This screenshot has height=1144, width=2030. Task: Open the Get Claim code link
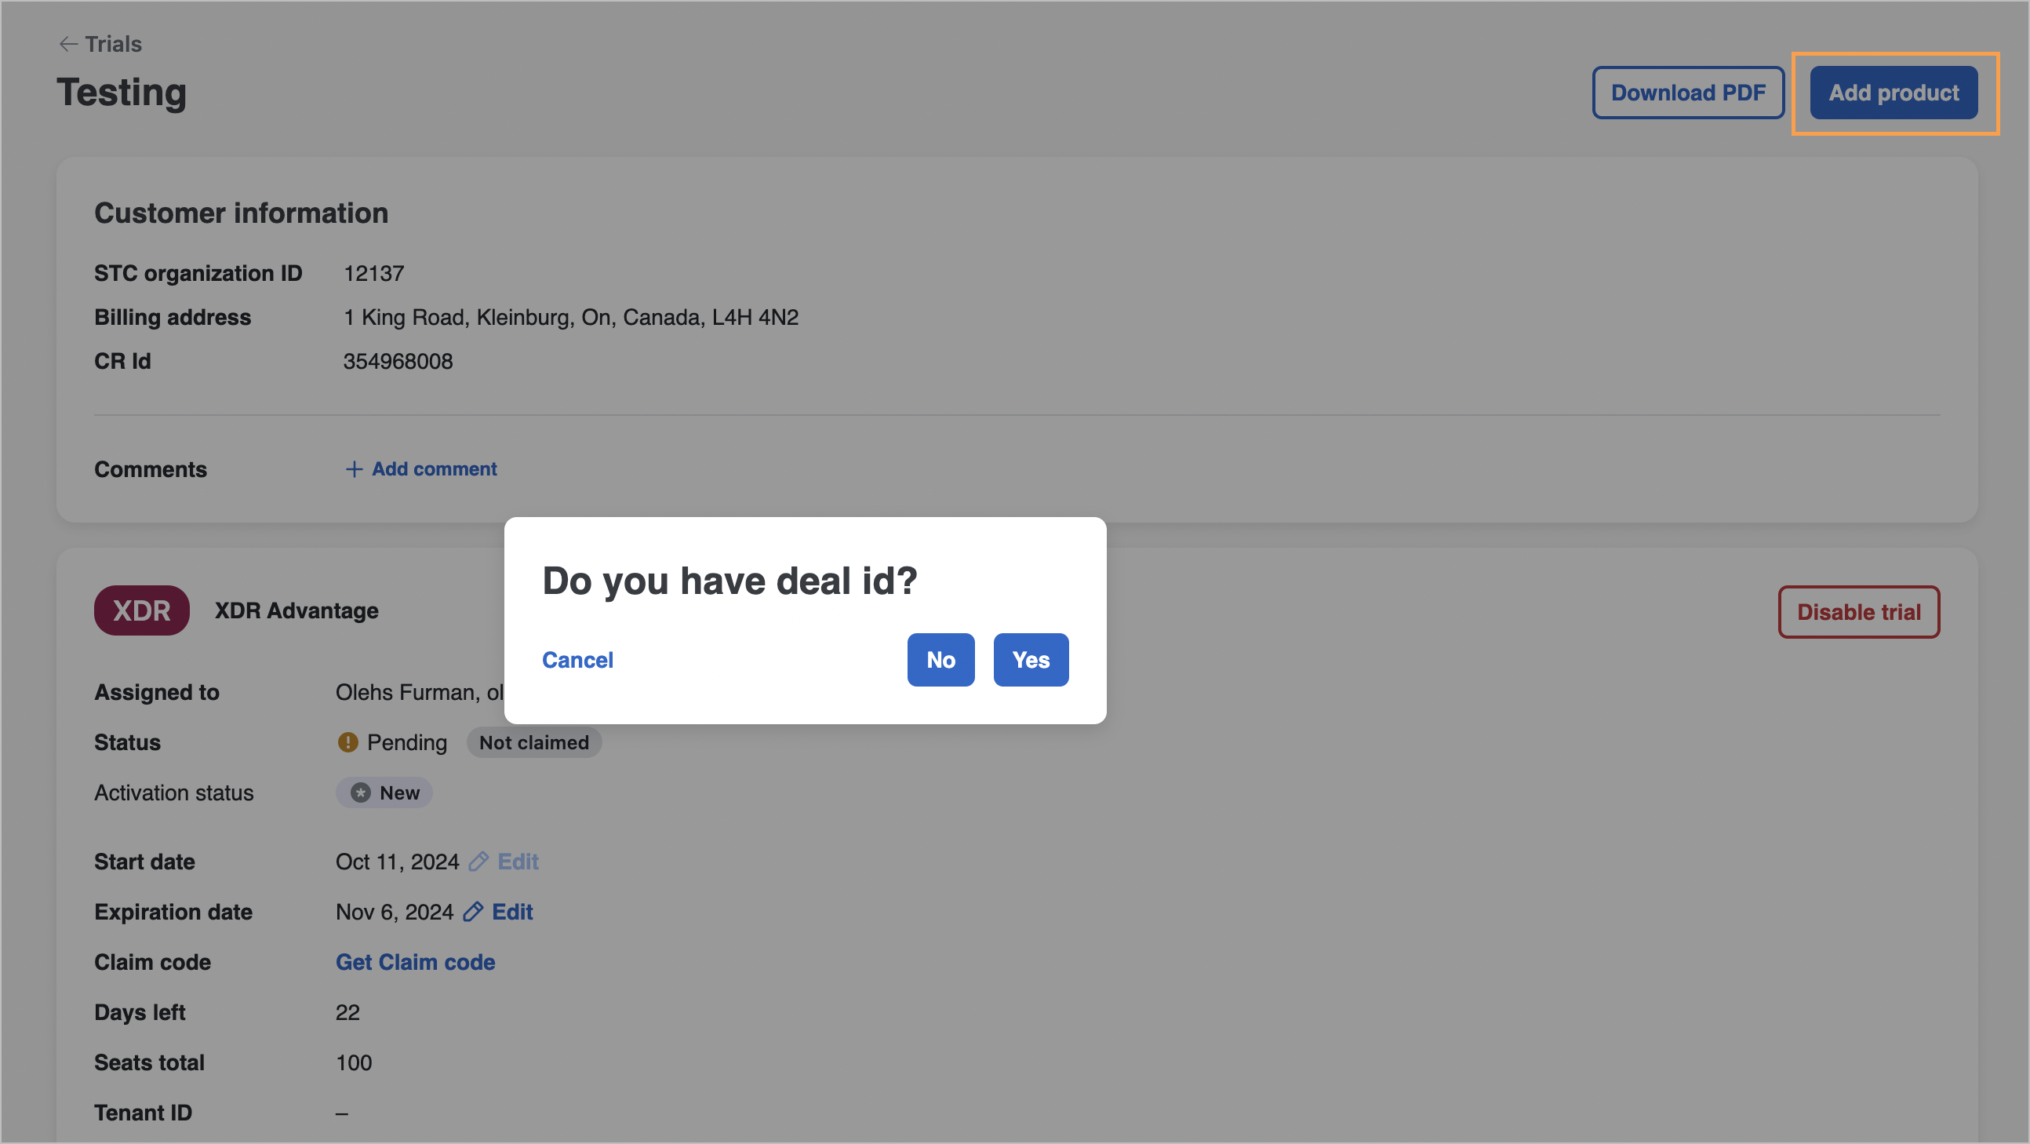coord(415,963)
